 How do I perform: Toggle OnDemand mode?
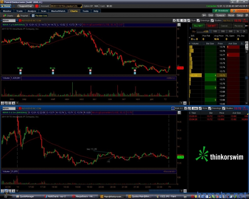coord(240,11)
